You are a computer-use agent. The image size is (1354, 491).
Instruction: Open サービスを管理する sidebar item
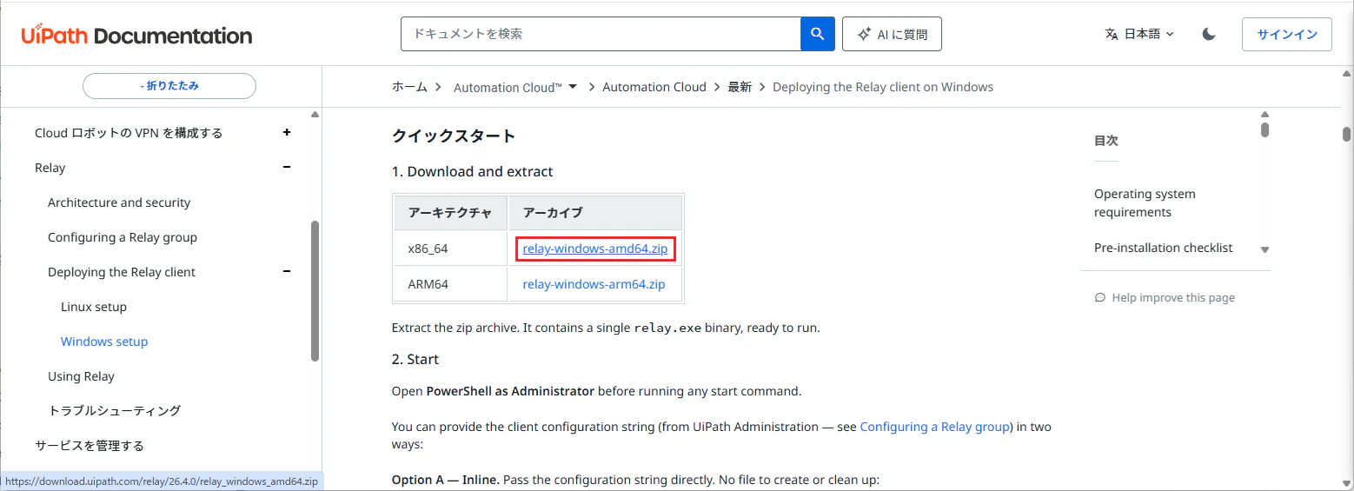89,445
